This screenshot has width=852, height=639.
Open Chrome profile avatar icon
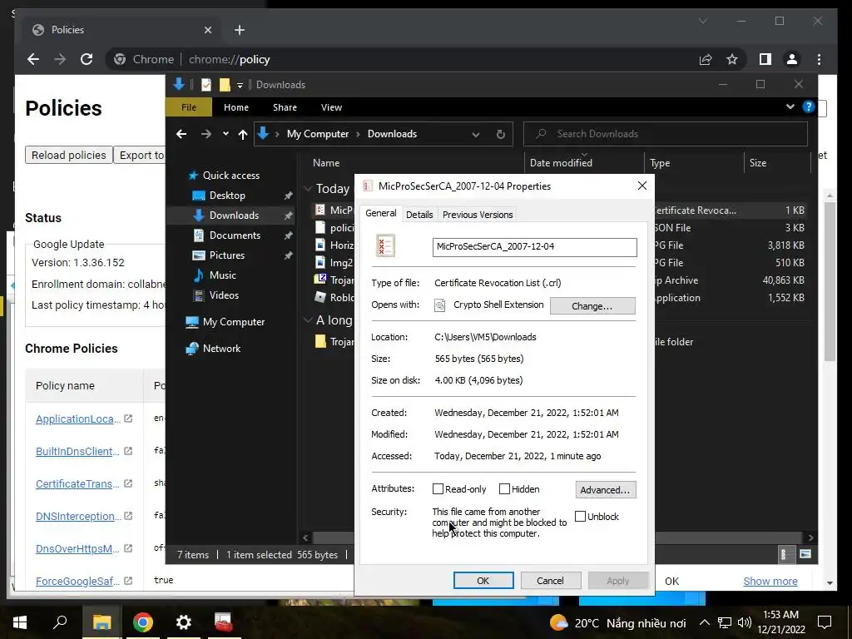[792, 59]
